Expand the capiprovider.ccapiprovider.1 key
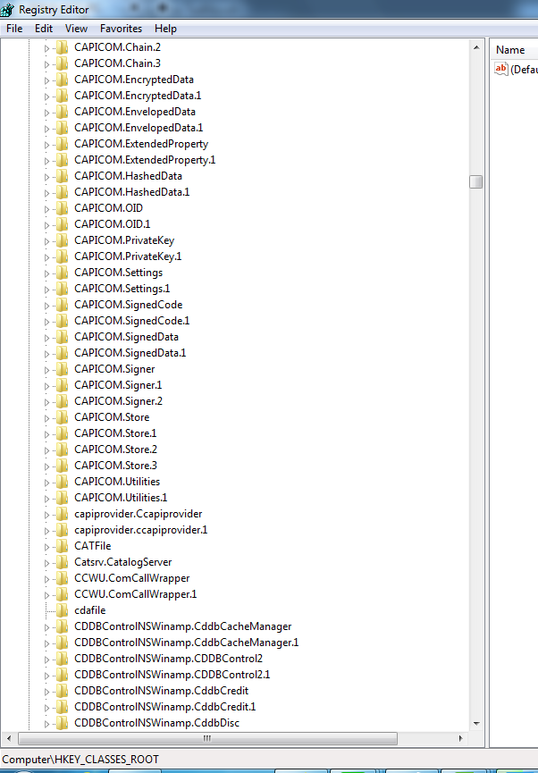 (46, 531)
